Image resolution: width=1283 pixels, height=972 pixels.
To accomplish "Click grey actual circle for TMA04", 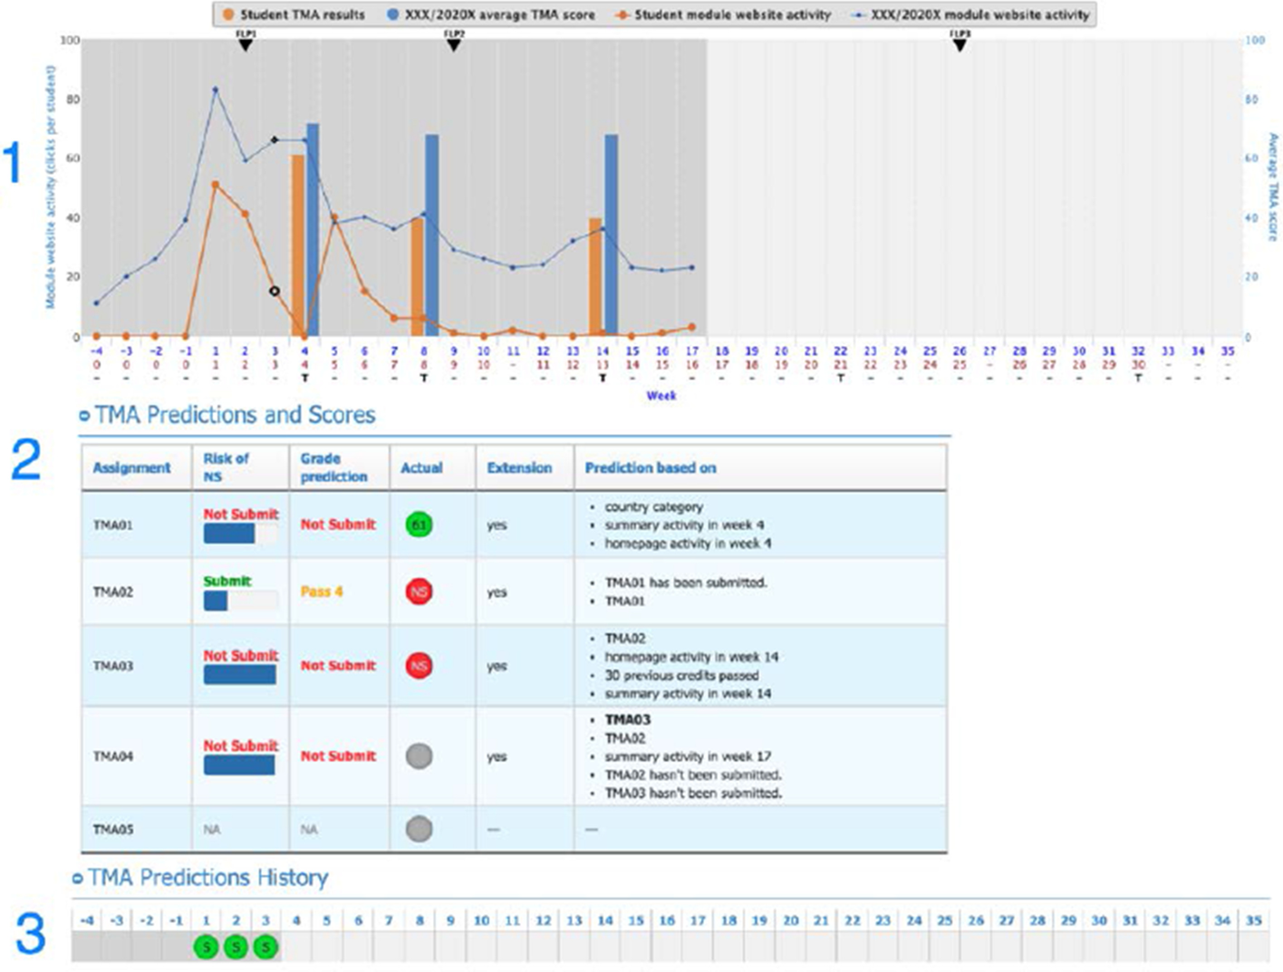I will pos(419,756).
